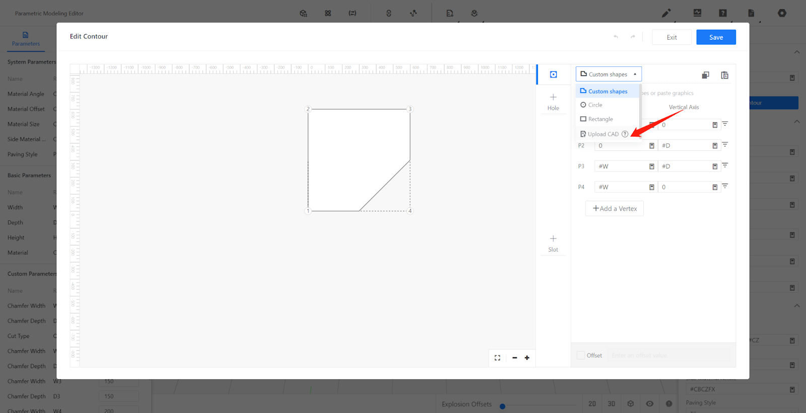Screen dimensions: 806x413
Task: Choose Circle from the shape list
Action: click(595, 105)
